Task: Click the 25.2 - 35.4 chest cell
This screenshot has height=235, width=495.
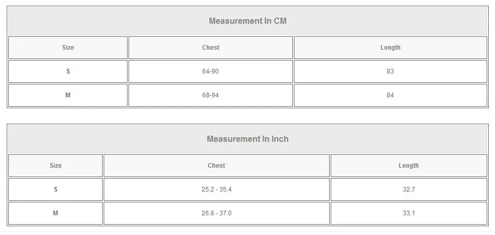Action: coord(217,189)
